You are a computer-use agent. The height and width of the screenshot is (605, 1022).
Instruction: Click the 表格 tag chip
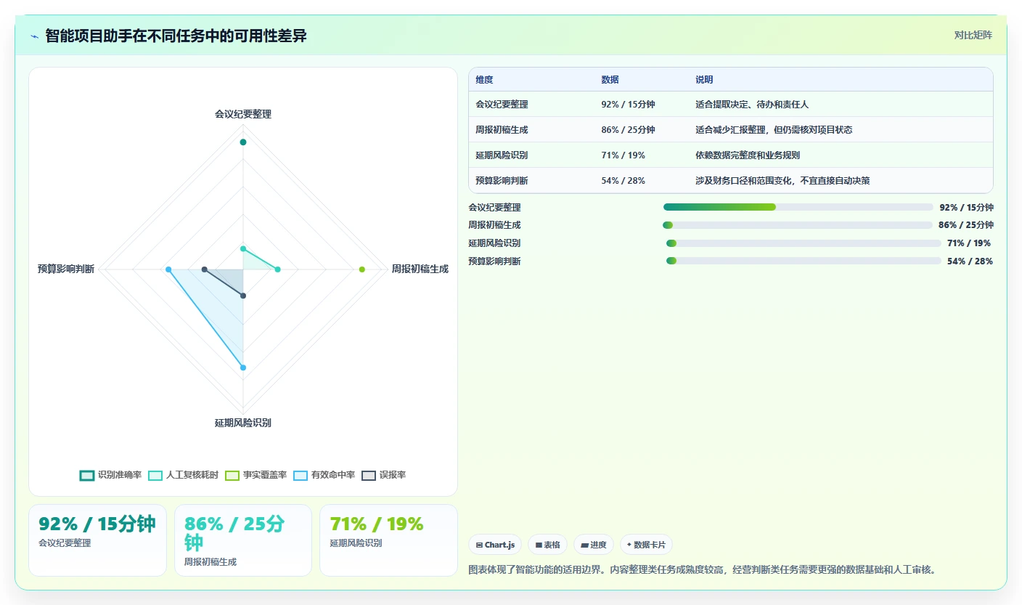[547, 545]
